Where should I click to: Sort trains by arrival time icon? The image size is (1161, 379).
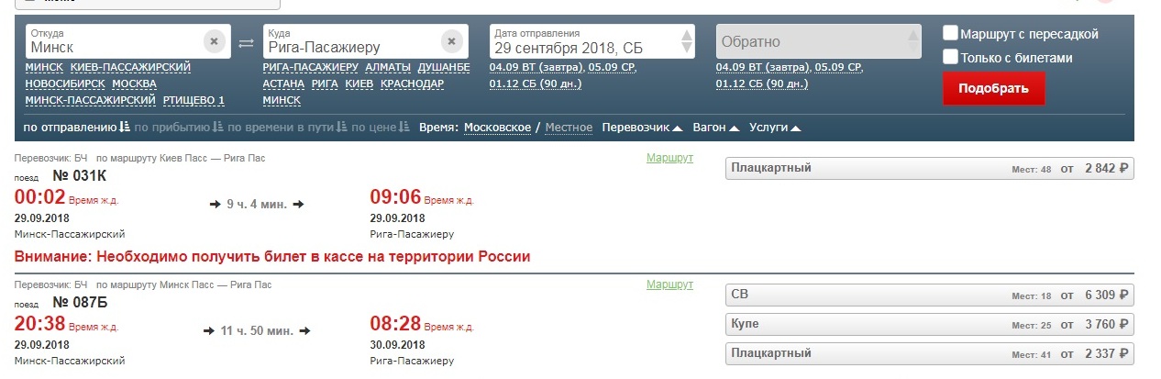218,128
